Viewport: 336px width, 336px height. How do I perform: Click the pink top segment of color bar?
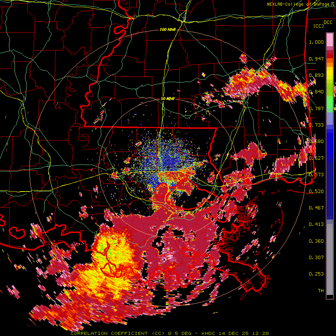coord(330,40)
